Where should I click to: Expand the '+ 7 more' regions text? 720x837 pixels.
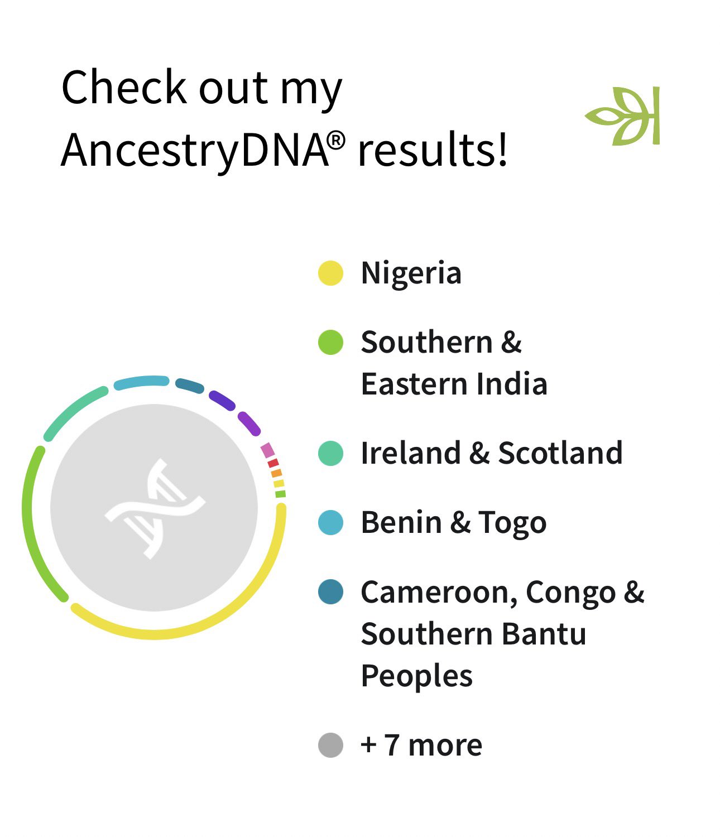pyautogui.click(x=421, y=745)
